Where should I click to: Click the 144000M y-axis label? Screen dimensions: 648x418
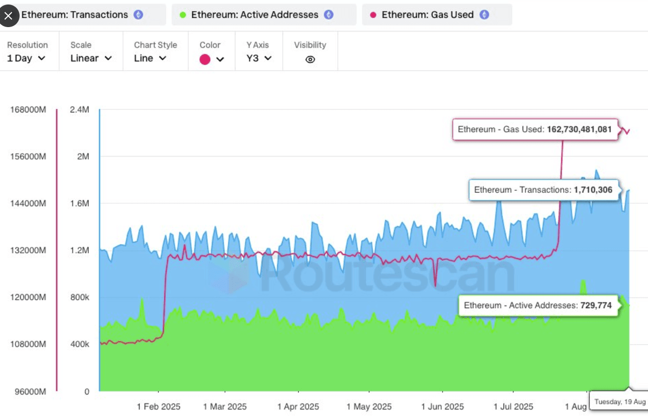pyautogui.click(x=28, y=203)
